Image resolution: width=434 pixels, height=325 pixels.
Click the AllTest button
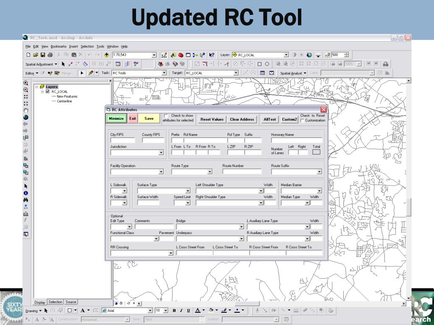click(x=270, y=119)
